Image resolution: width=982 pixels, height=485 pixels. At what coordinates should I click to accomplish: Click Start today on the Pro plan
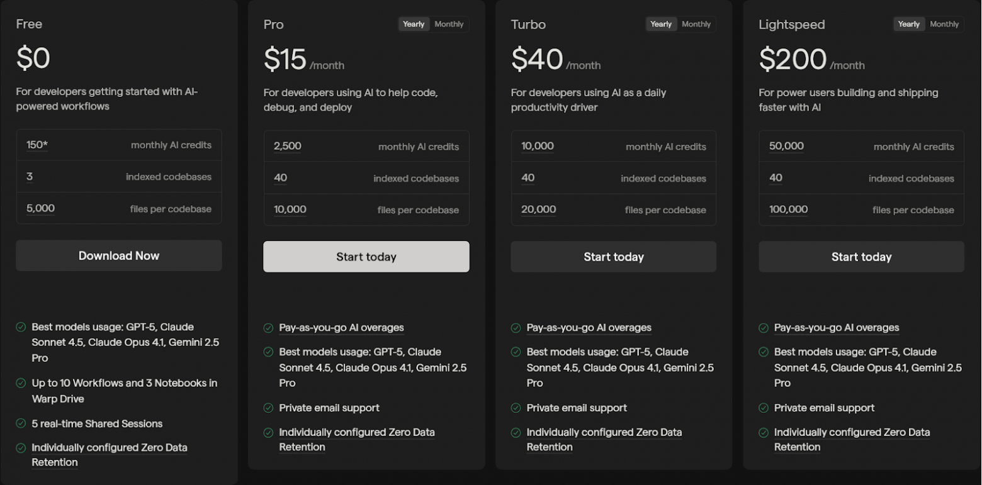click(366, 257)
